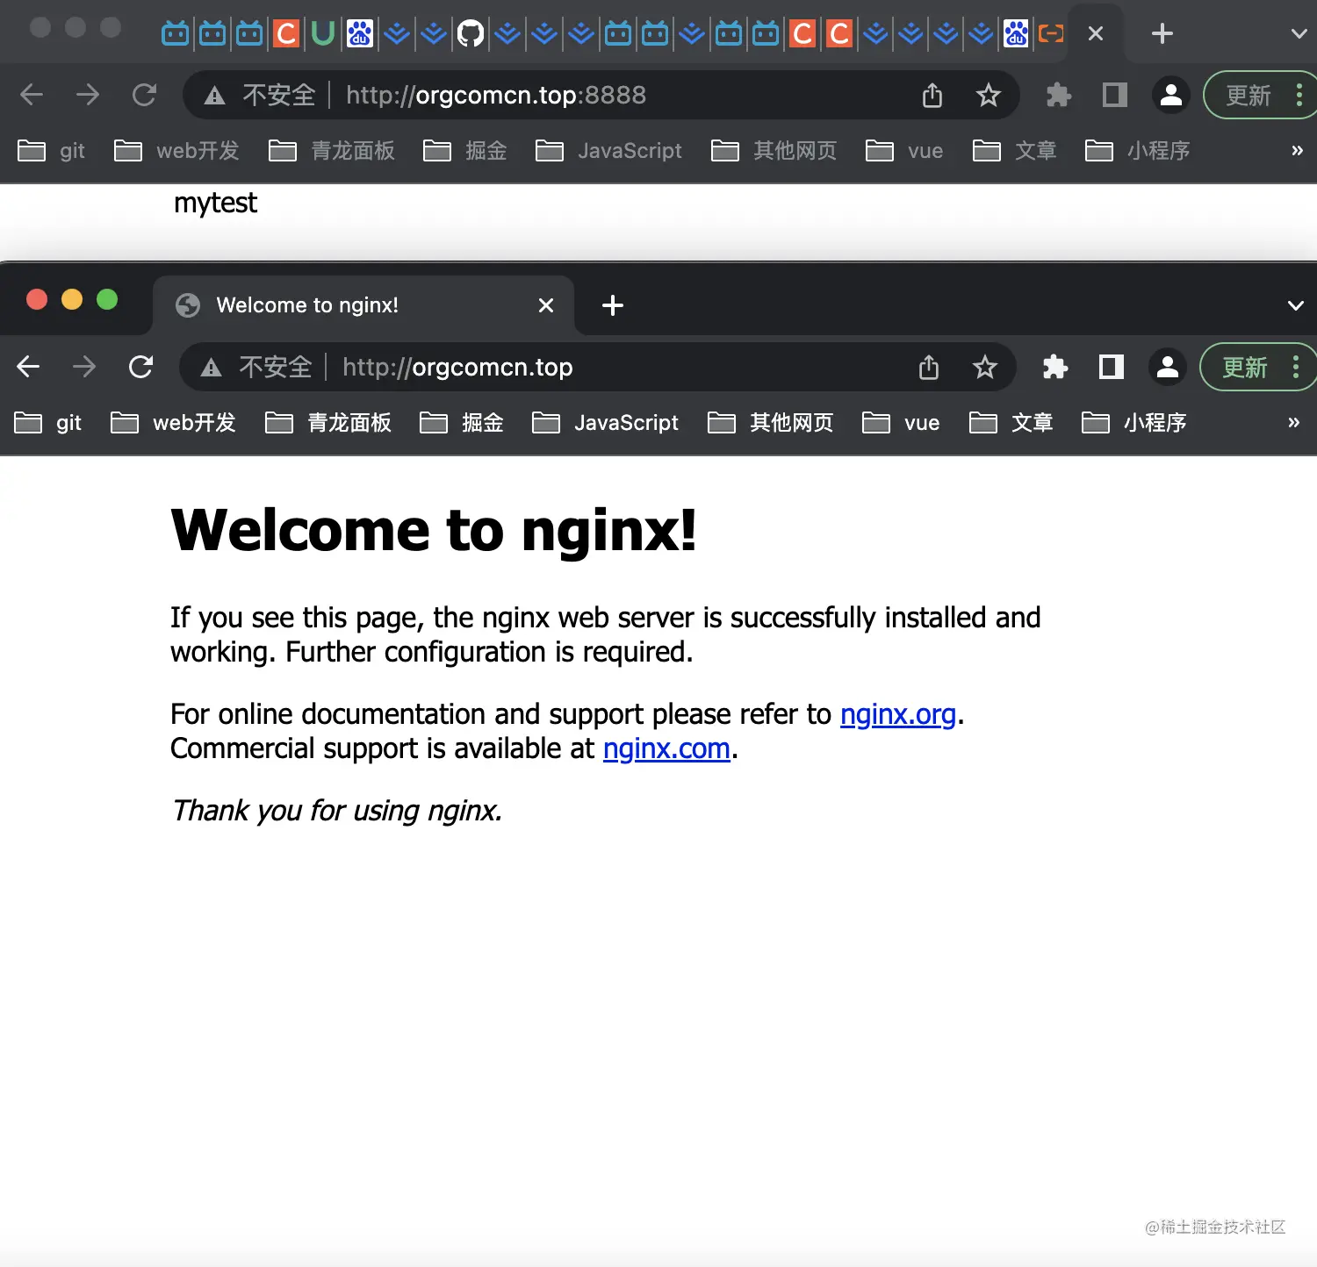Open 文章 bookmark folder in :8888 window
The height and width of the screenshot is (1267, 1317).
coord(1015,151)
